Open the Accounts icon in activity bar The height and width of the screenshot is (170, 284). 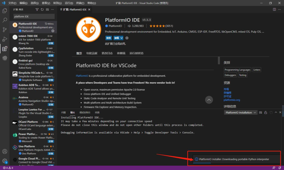point(5,151)
